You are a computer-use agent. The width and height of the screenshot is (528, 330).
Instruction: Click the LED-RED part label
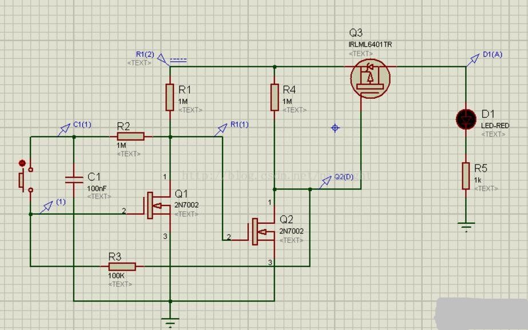[495, 126]
